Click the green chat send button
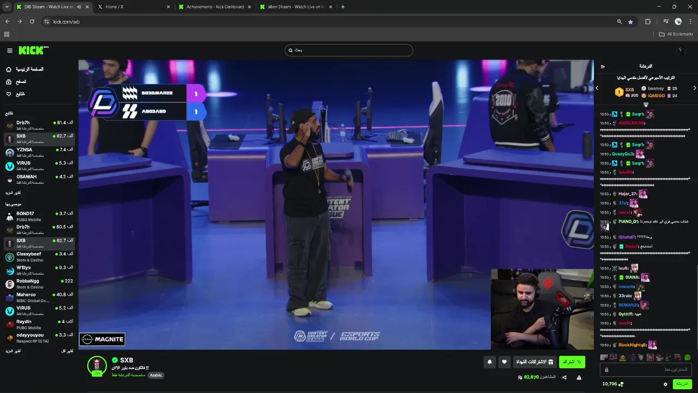Viewport: 698px width, 393px height. (682, 384)
